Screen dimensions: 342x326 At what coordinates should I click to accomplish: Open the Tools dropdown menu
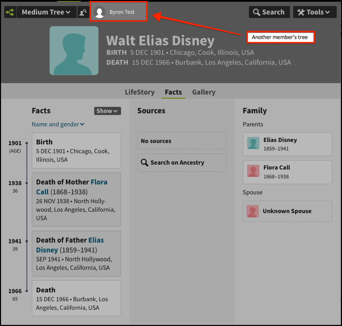point(314,12)
